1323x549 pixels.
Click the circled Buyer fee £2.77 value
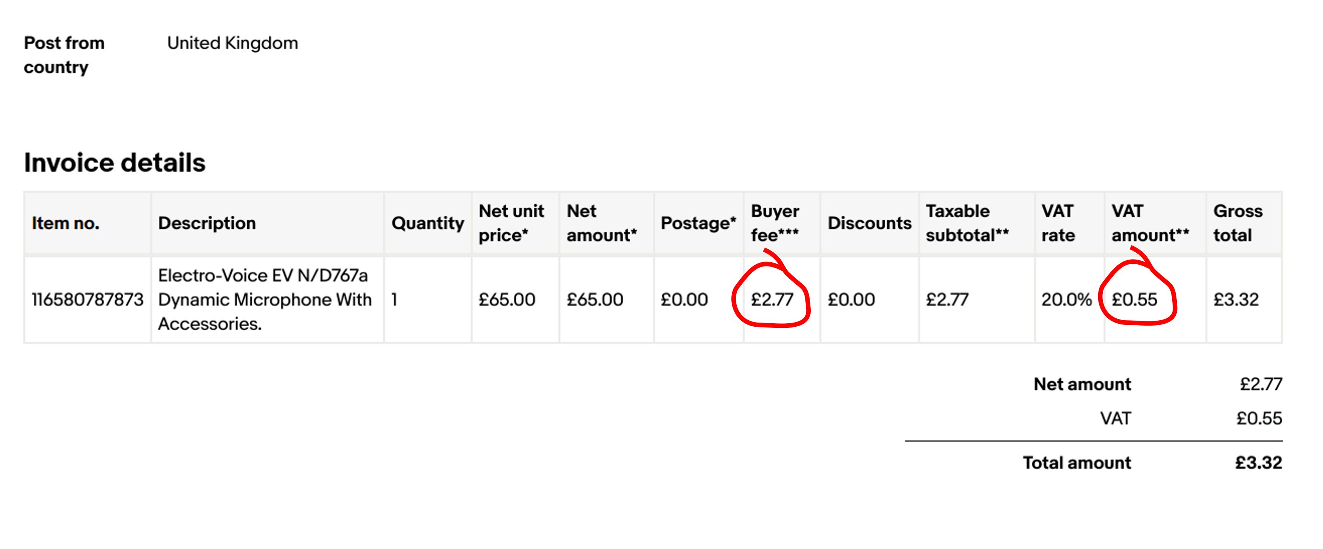(772, 299)
